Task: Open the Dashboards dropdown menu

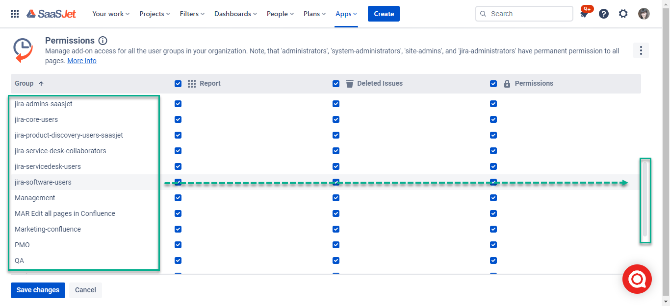Action: (236, 14)
